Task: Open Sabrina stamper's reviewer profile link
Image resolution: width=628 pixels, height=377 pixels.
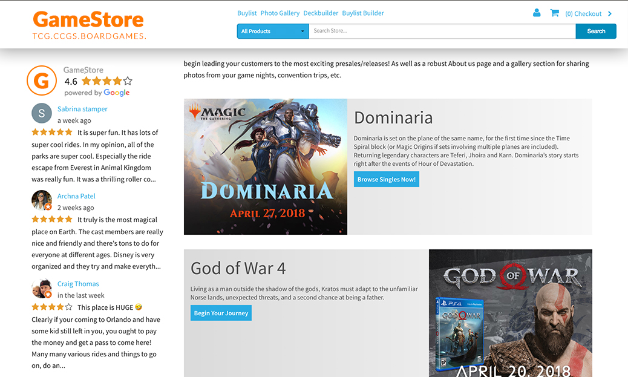Action: click(x=82, y=109)
